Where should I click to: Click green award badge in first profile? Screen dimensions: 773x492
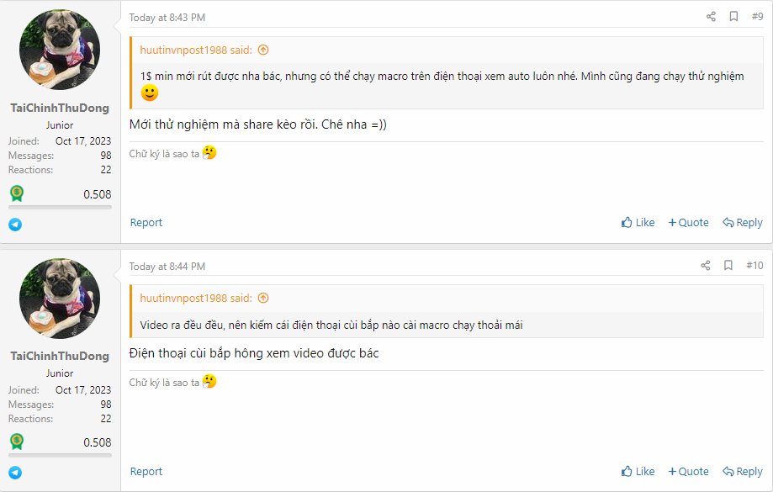(17, 193)
